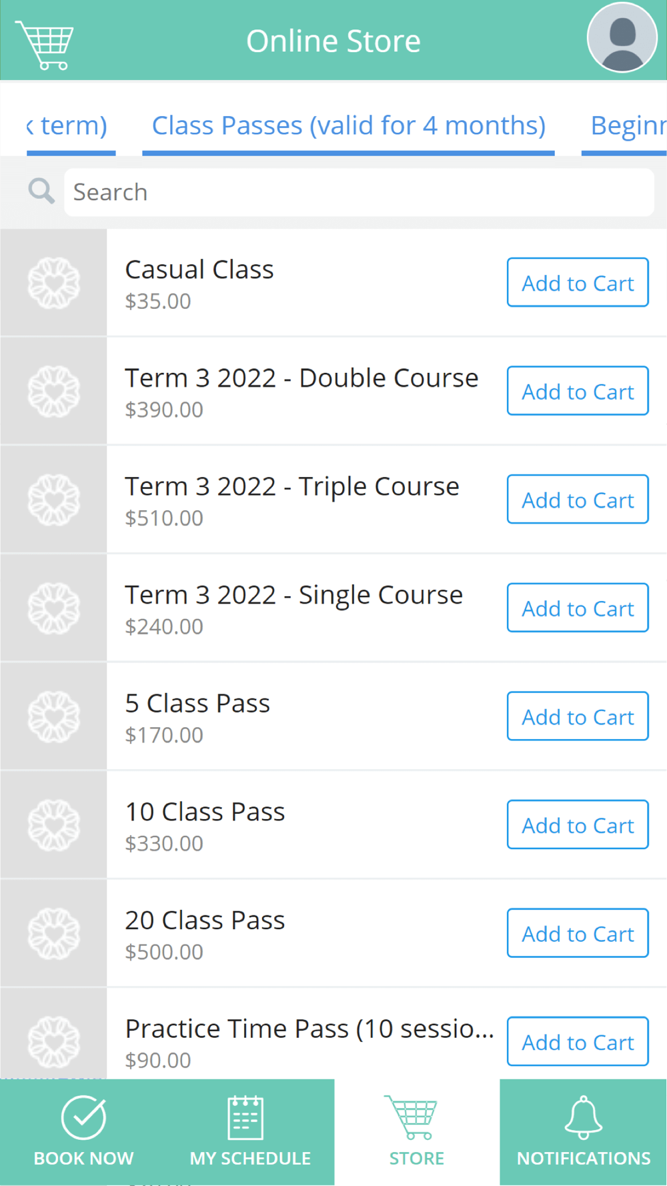667x1186 pixels.
Task: Click the search magnifier icon
Action: tap(41, 191)
